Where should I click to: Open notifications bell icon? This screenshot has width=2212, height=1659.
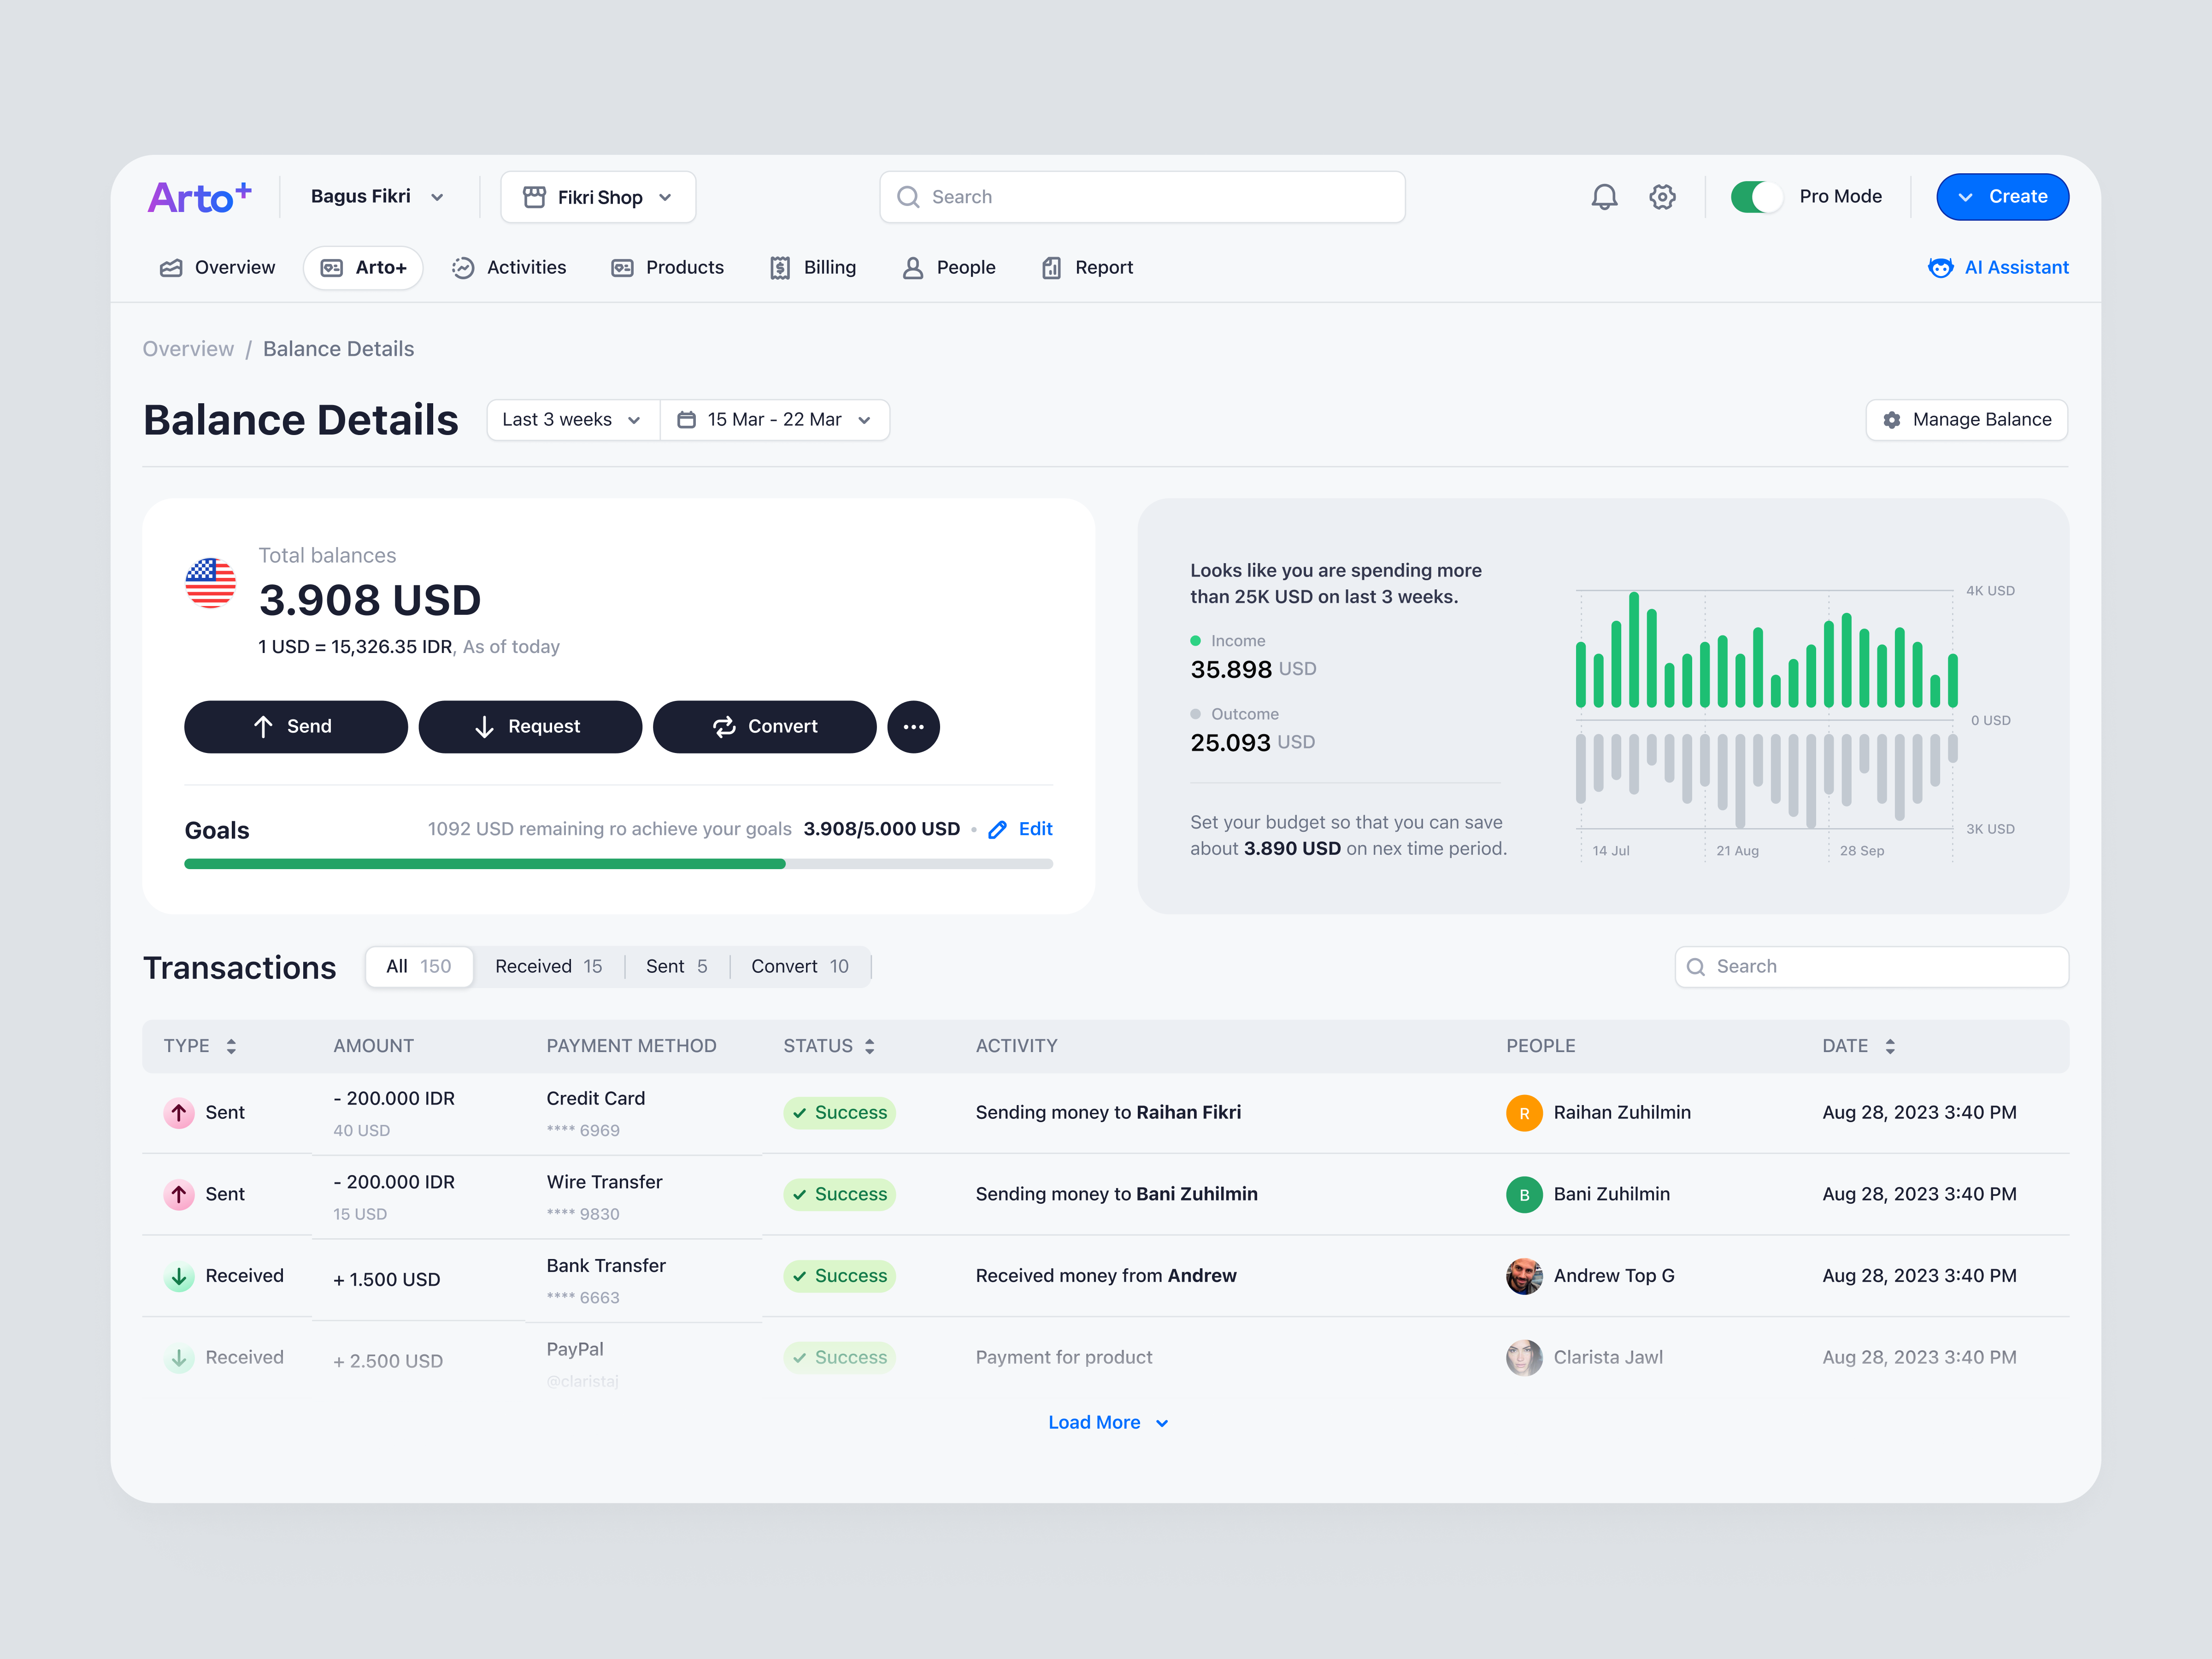tap(1604, 196)
